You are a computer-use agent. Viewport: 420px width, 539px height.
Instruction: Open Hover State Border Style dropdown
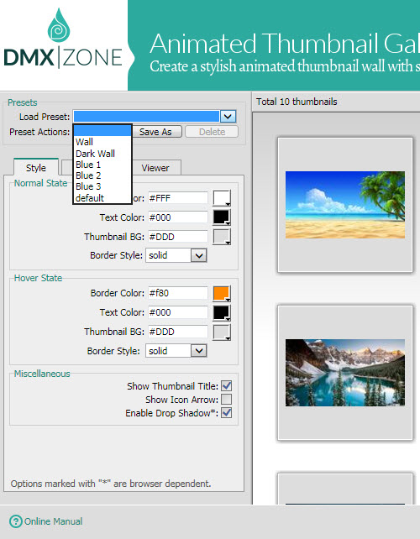click(x=199, y=351)
